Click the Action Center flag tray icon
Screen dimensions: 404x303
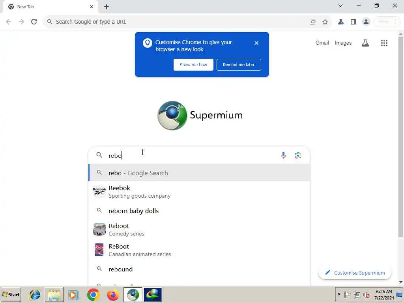pos(347,294)
